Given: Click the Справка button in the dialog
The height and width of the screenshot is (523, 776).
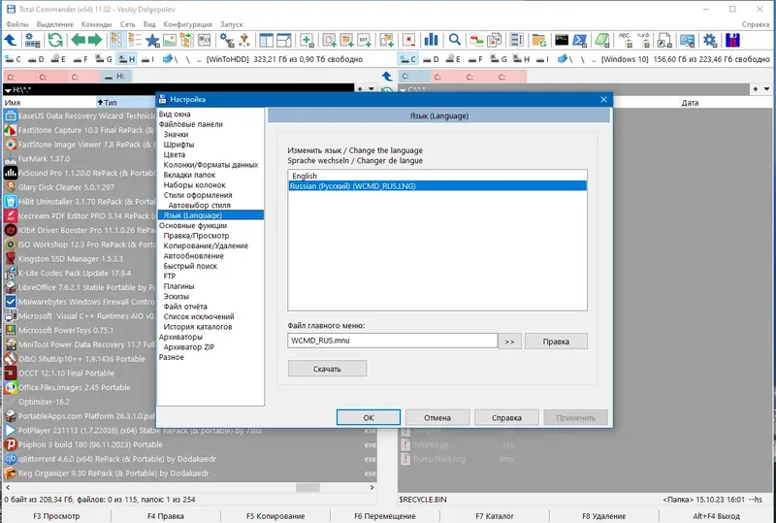Looking at the screenshot, I should pos(506,417).
